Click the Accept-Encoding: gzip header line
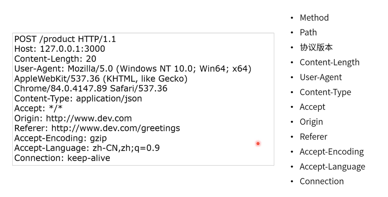 tap(61, 138)
